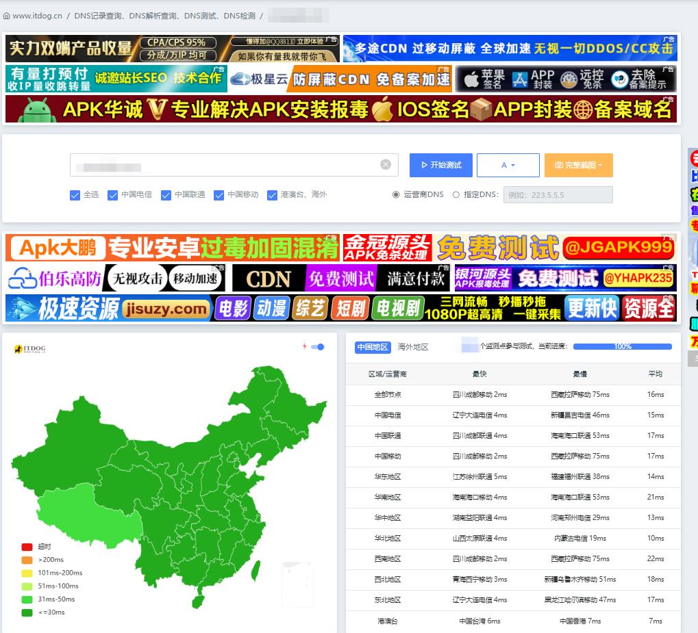Viewport: 698px width, 633px height.
Task: Click the 远控免杀 round icon
Action: pos(569,79)
